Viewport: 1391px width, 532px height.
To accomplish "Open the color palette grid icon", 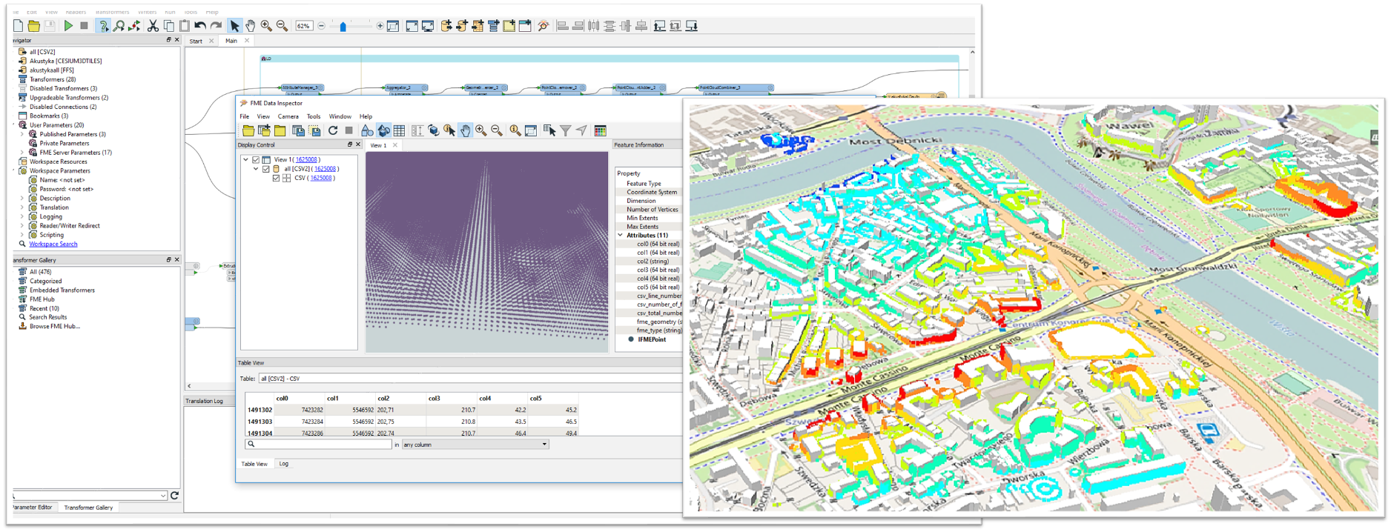I will point(601,131).
